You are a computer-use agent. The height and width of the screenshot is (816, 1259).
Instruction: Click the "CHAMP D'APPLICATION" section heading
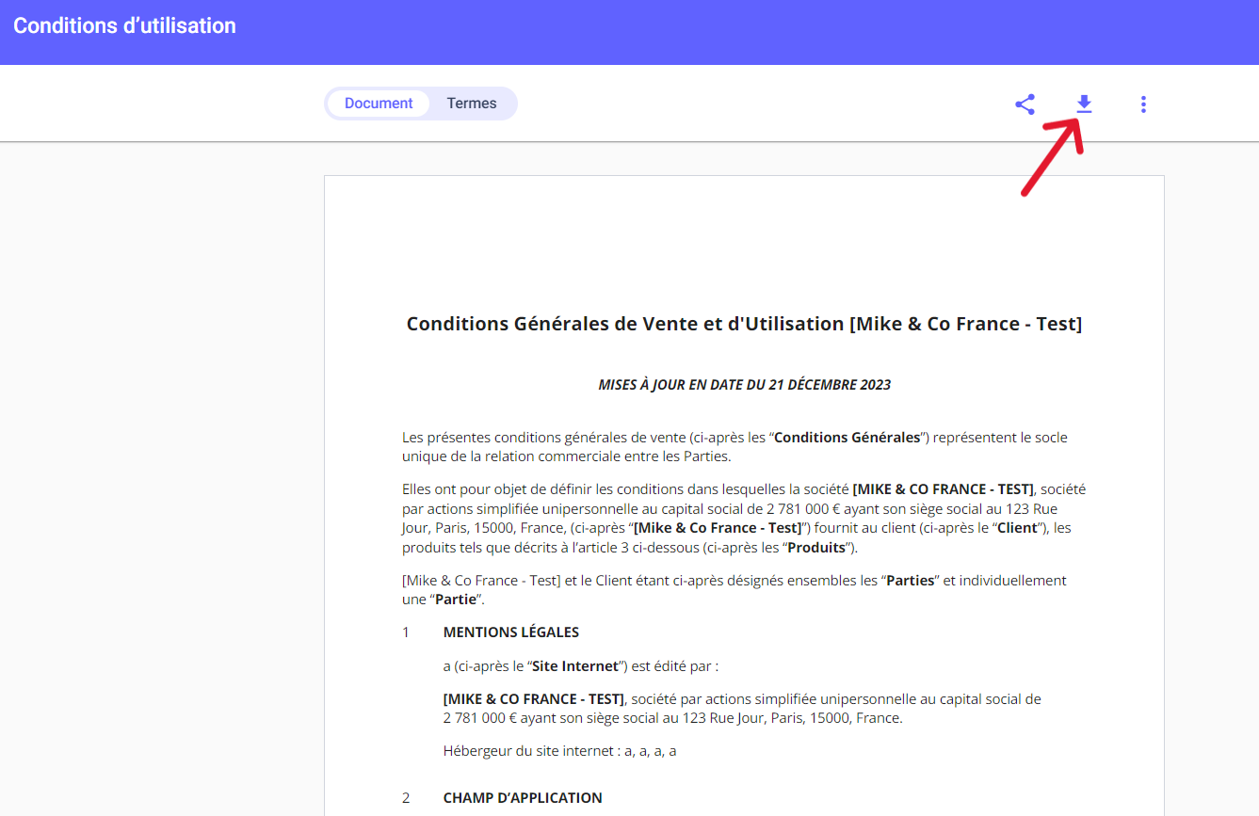pos(523,798)
